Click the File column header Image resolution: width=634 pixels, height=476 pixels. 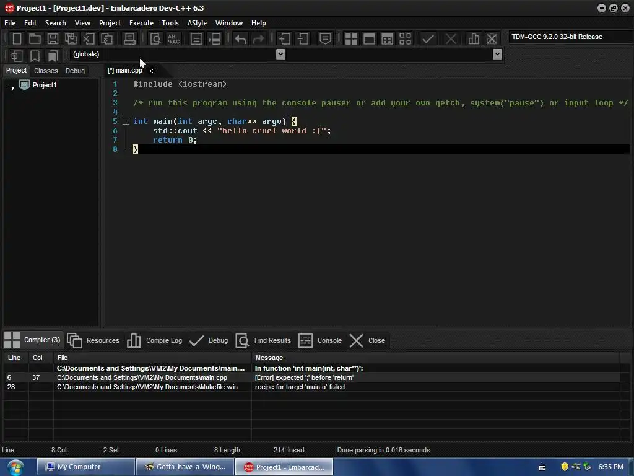click(152, 358)
